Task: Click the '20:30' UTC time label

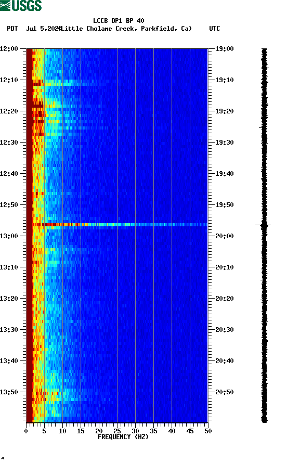Action: 224,330
